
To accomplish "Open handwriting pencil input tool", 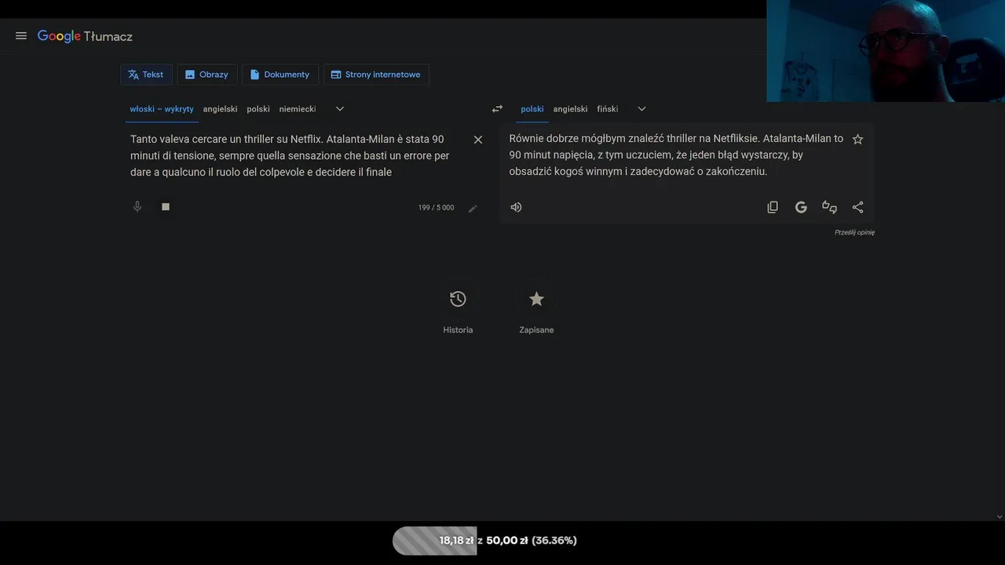I will tap(473, 208).
